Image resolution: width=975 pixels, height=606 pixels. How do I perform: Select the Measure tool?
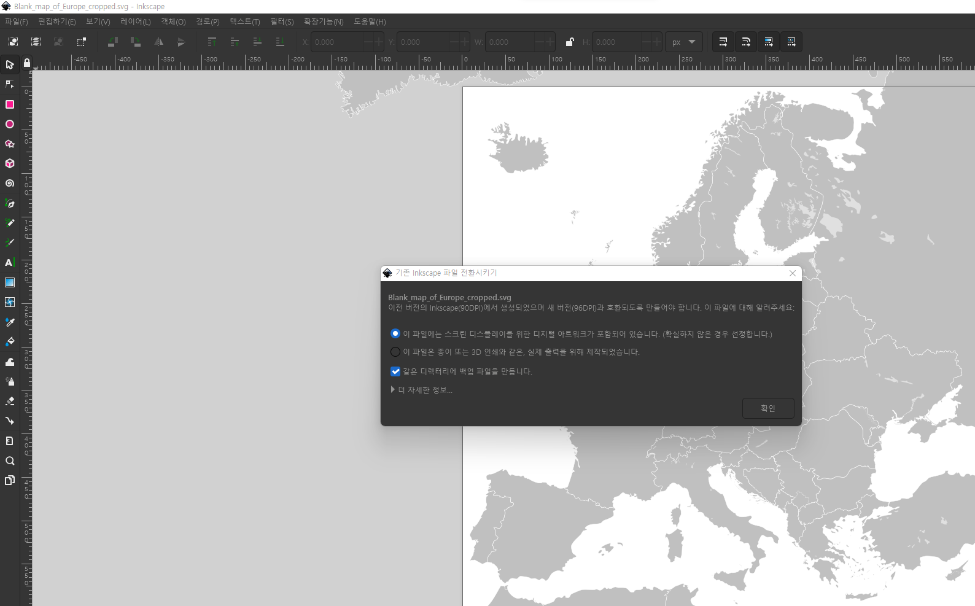coord(10,441)
